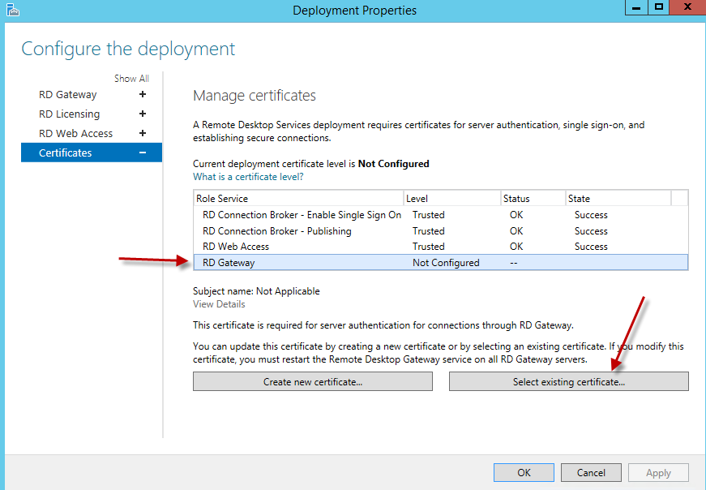Collapse the Certificates section

[143, 153]
